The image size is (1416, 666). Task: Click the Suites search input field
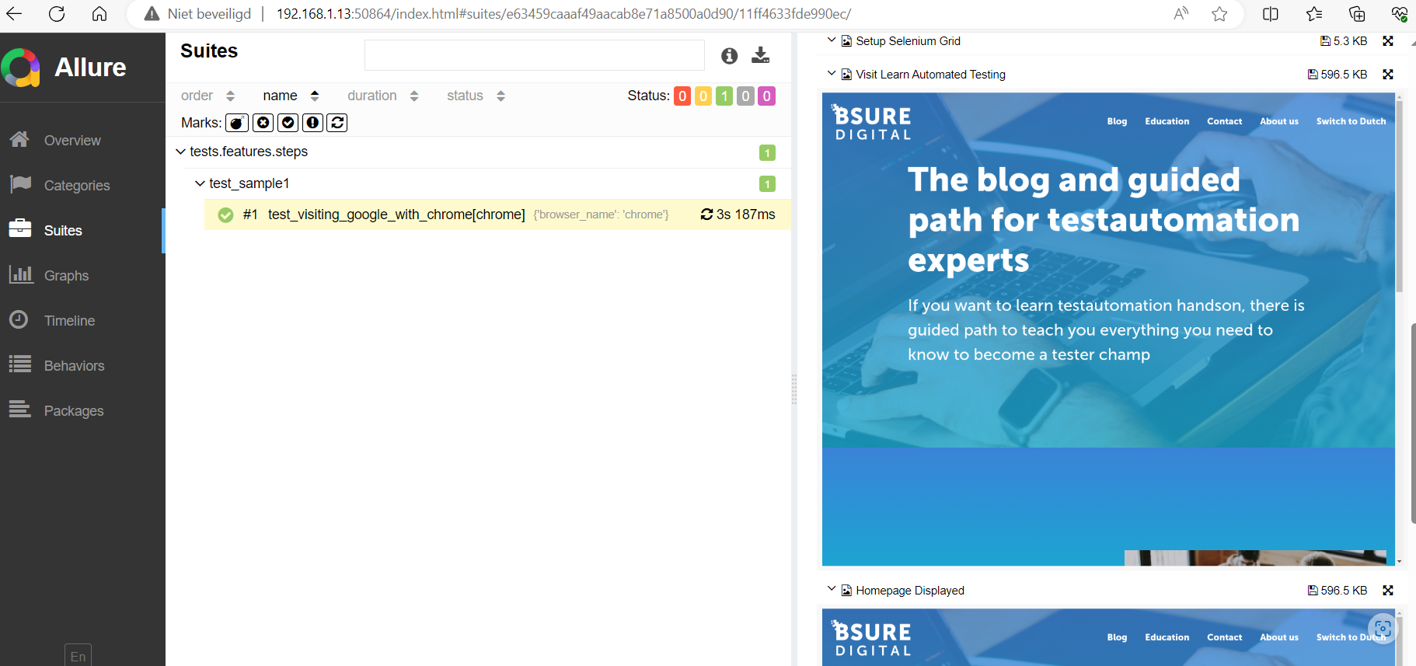point(534,55)
